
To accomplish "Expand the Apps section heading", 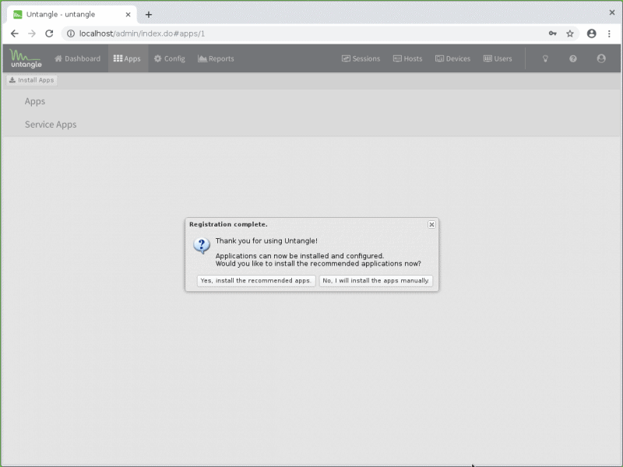I will pyautogui.click(x=34, y=100).
